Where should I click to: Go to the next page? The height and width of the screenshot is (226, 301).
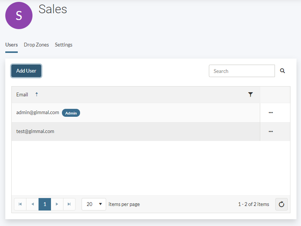pos(57,204)
